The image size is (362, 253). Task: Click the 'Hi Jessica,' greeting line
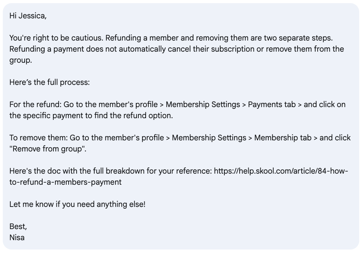click(x=28, y=16)
